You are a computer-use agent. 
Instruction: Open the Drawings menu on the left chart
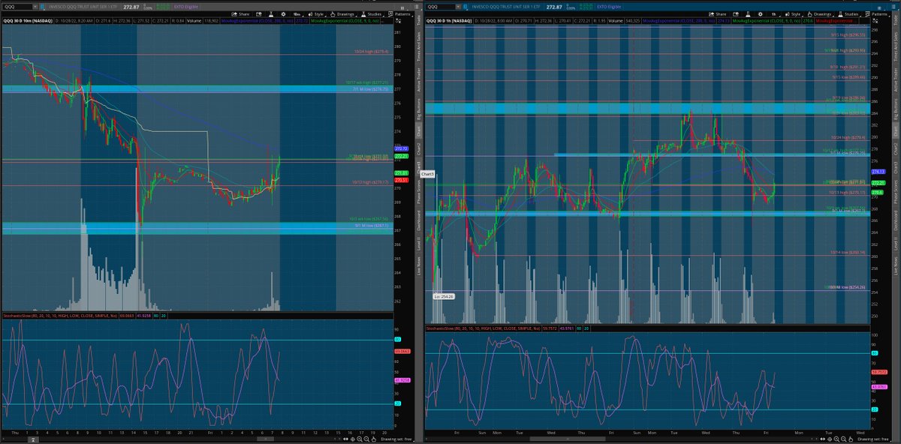pos(343,14)
